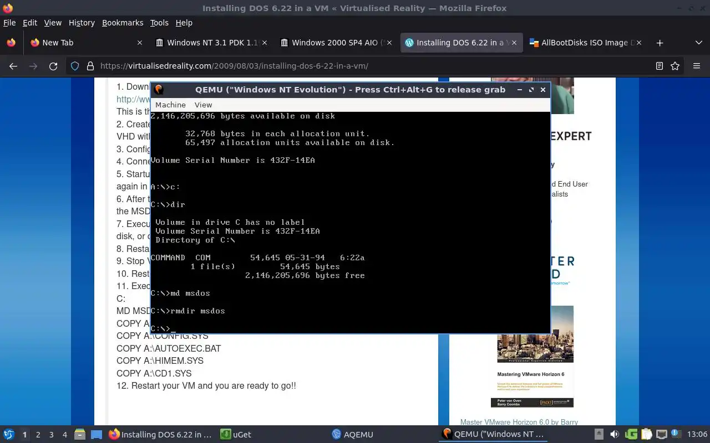
Task: Switch to AllBootDisks ISO Image tab
Action: coord(585,43)
